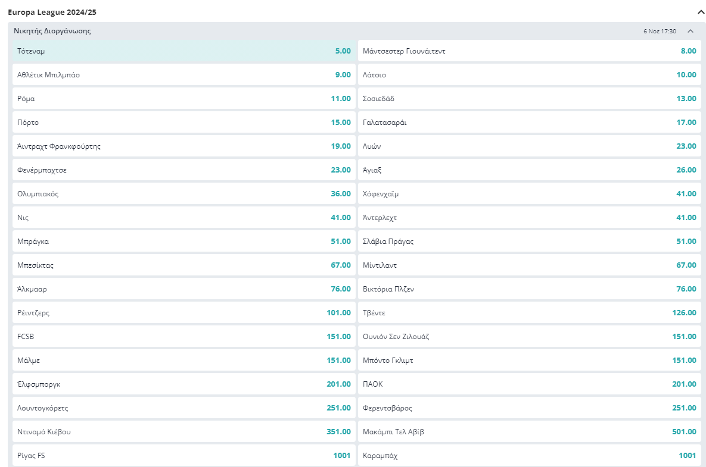
Task: Click the Πόρτο 15.00 selection
Action: (184, 123)
